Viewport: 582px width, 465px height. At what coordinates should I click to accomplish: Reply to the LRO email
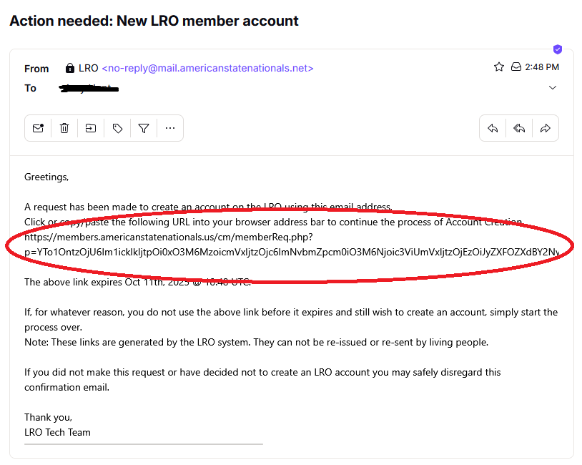coord(493,128)
